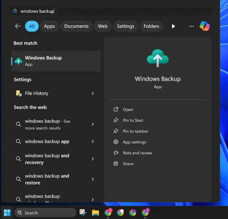Click the search magnifier icon in search box

[15, 11]
